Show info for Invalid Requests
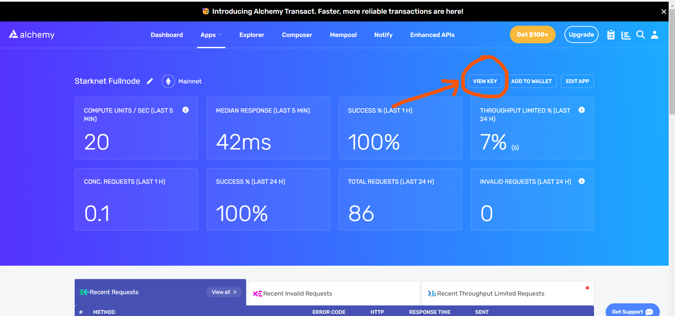Viewport: 675px width, 316px height. [x=582, y=181]
